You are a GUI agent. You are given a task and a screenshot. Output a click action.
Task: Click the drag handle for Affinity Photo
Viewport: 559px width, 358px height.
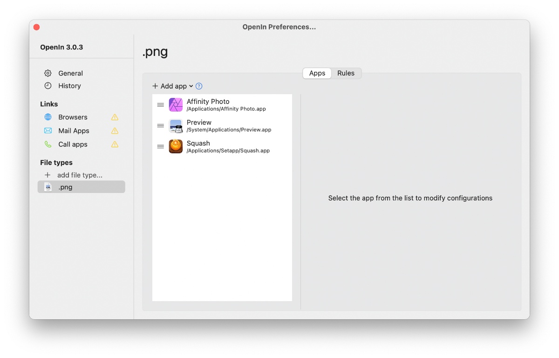tap(160, 105)
